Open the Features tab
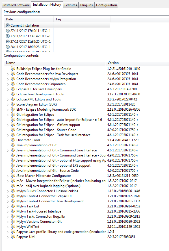Image resolution: width=169 pixels, height=251 pixels. click(70, 5)
